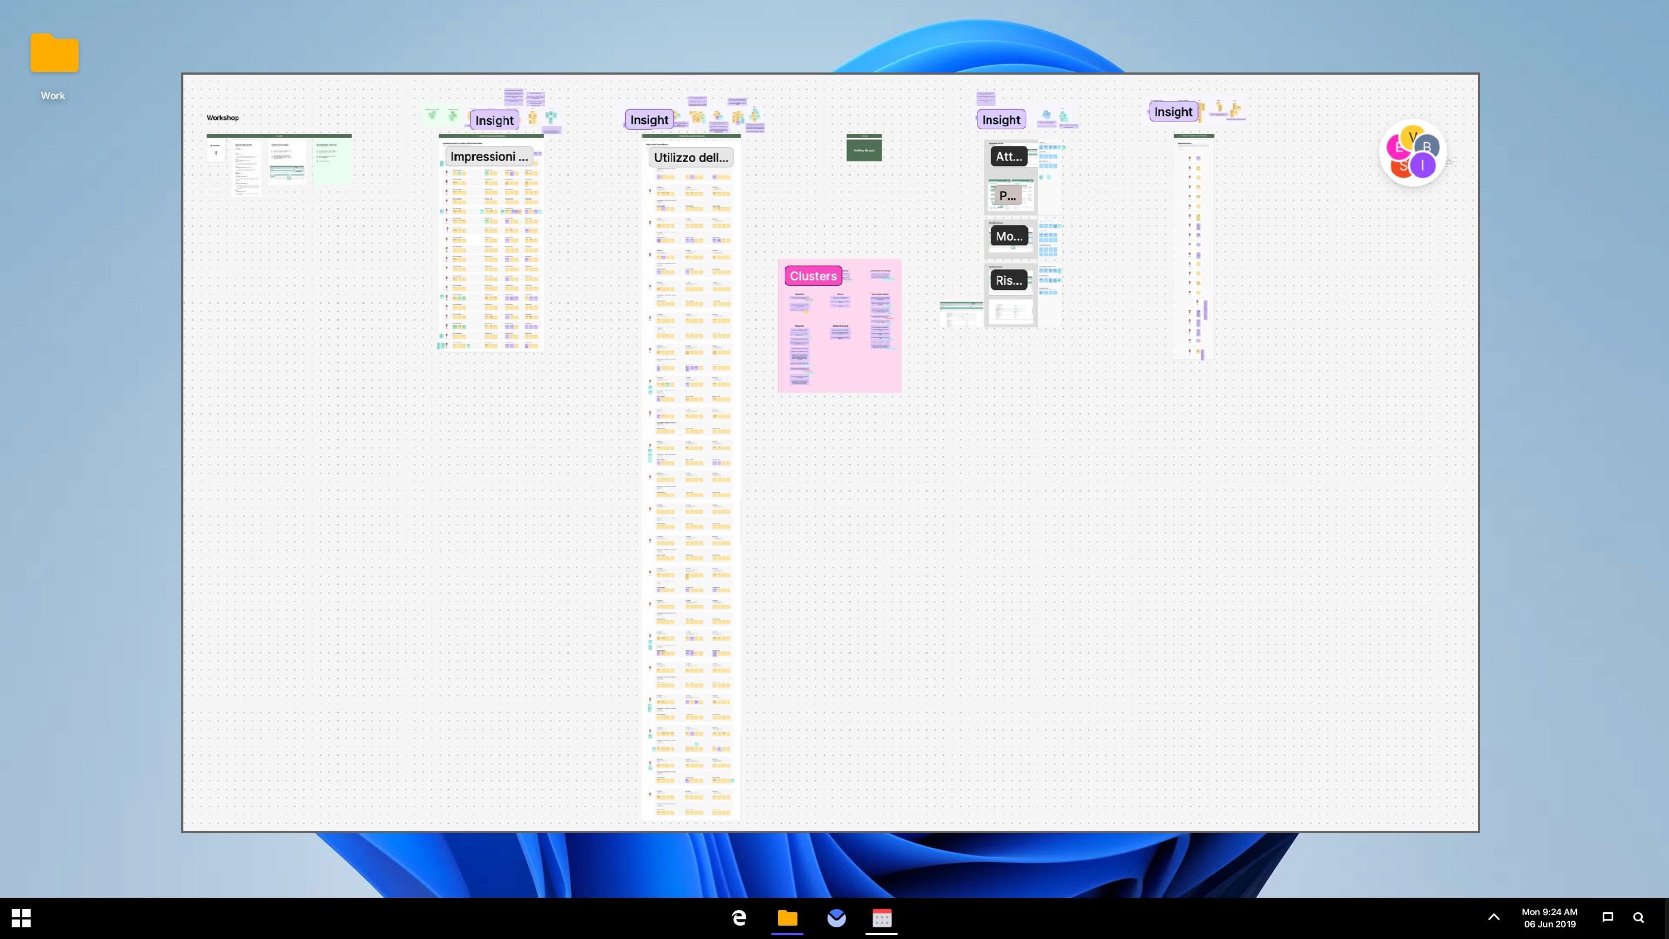Select the blue-gray B collaborator avatar
The width and height of the screenshot is (1669, 939).
coord(1427,147)
